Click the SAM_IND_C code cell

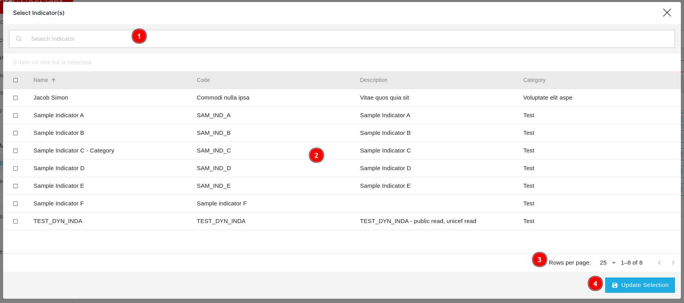[x=214, y=151]
